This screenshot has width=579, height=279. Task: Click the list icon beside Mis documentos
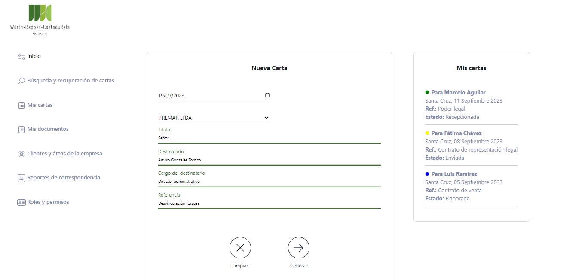pyautogui.click(x=21, y=129)
